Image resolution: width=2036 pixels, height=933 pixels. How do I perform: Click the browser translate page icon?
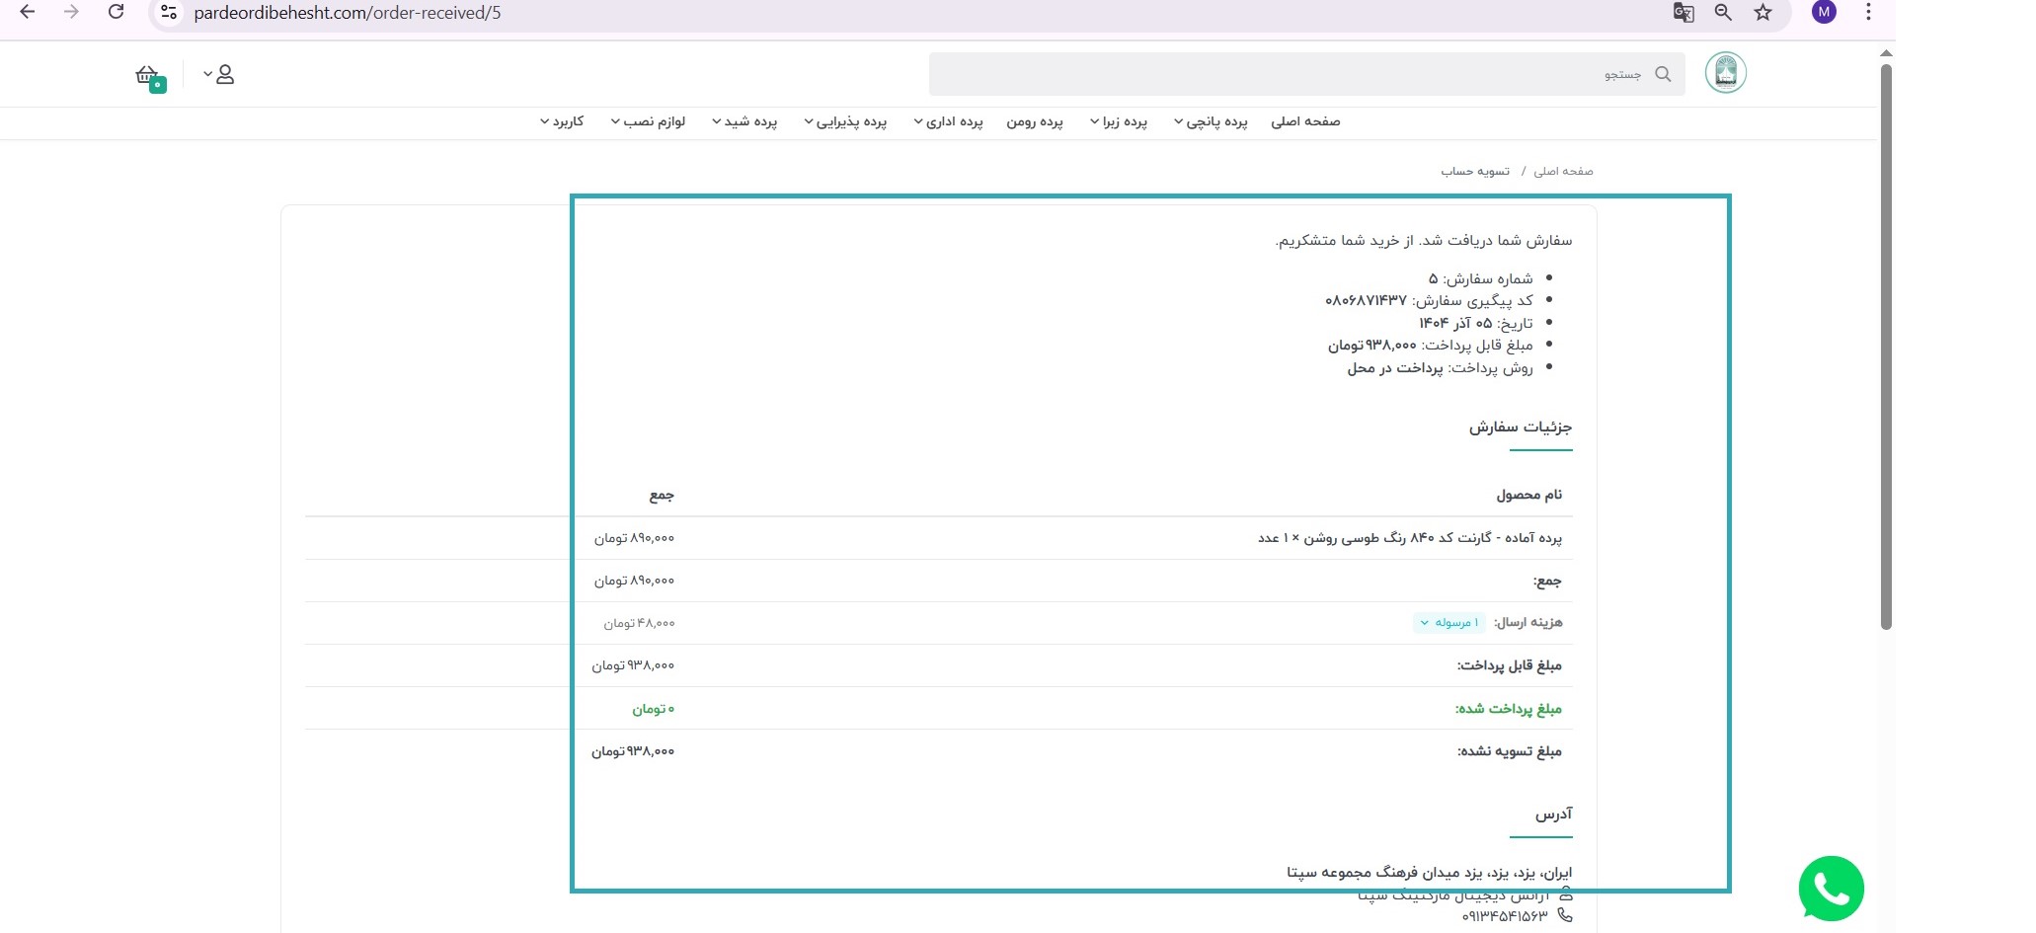pyautogui.click(x=1684, y=13)
